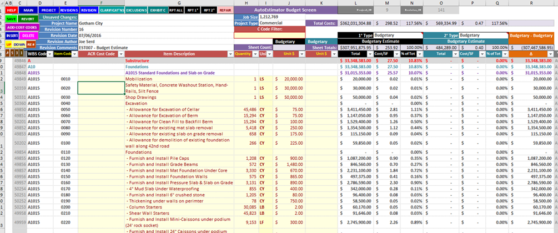Image resolution: width=558 pixels, height=233 pixels.
Task: Open the EXCLUSIONS section
Action: pyautogui.click(x=136, y=11)
